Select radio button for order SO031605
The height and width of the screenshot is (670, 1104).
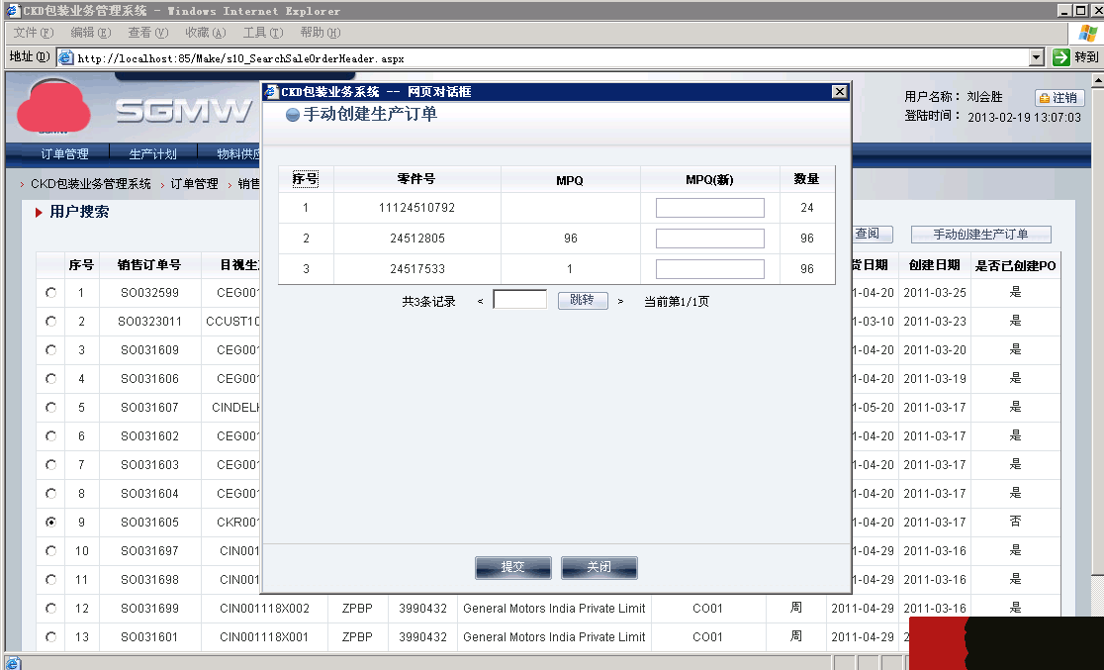50,523
